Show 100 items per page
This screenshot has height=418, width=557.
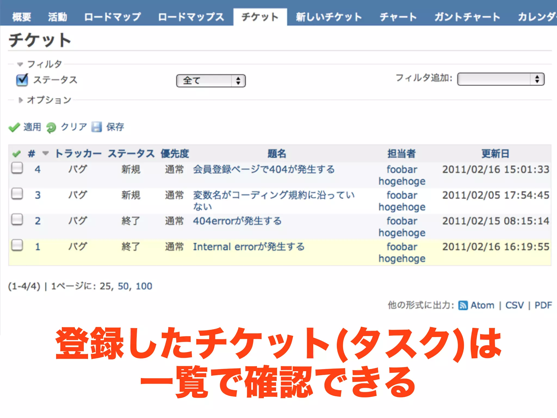[x=144, y=286]
